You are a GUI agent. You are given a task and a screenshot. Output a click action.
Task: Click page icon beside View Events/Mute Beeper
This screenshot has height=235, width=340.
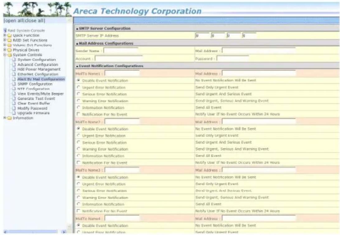pyautogui.click(x=14, y=94)
